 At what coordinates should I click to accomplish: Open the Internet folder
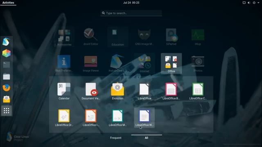(145, 64)
